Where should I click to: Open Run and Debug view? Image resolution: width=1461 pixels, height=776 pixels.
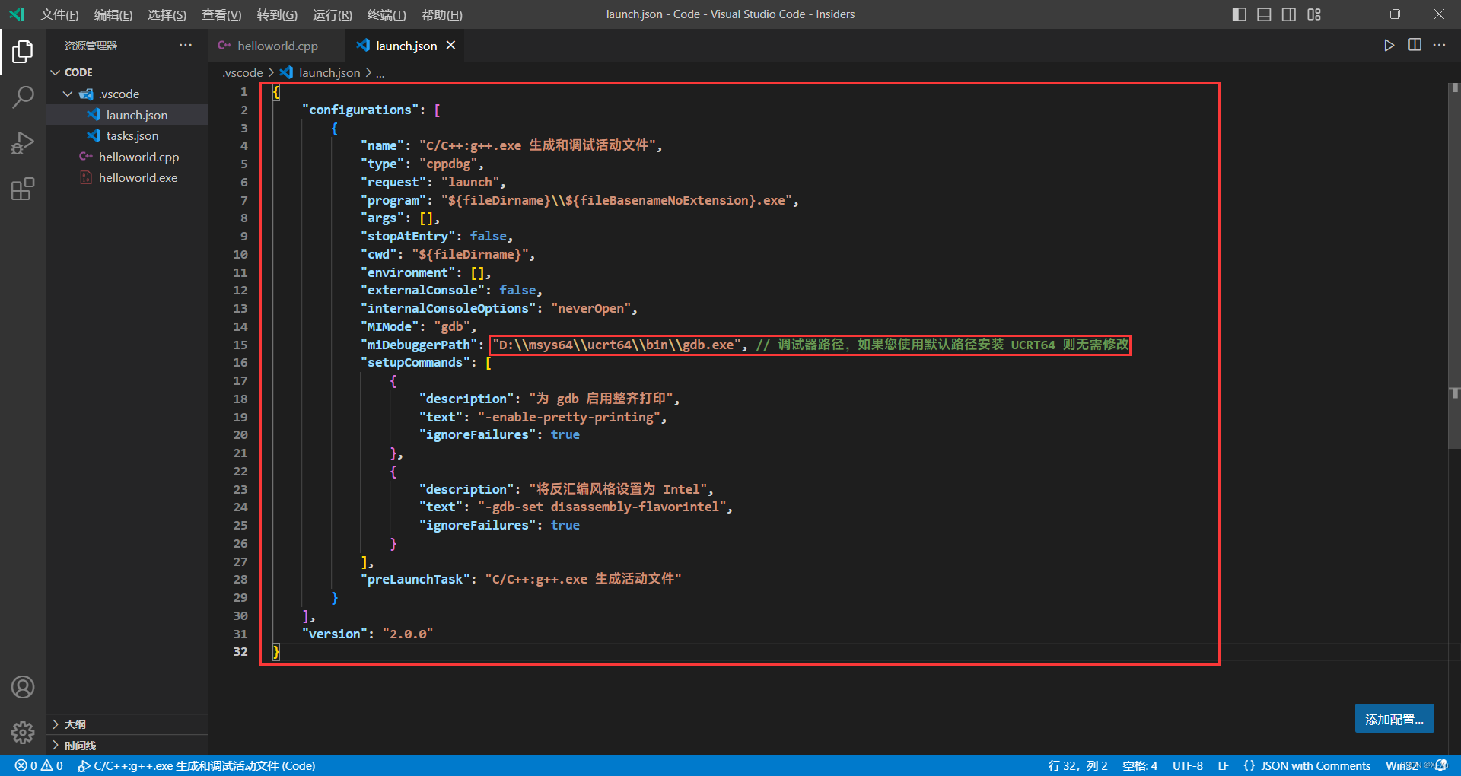pyautogui.click(x=23, y=142)
